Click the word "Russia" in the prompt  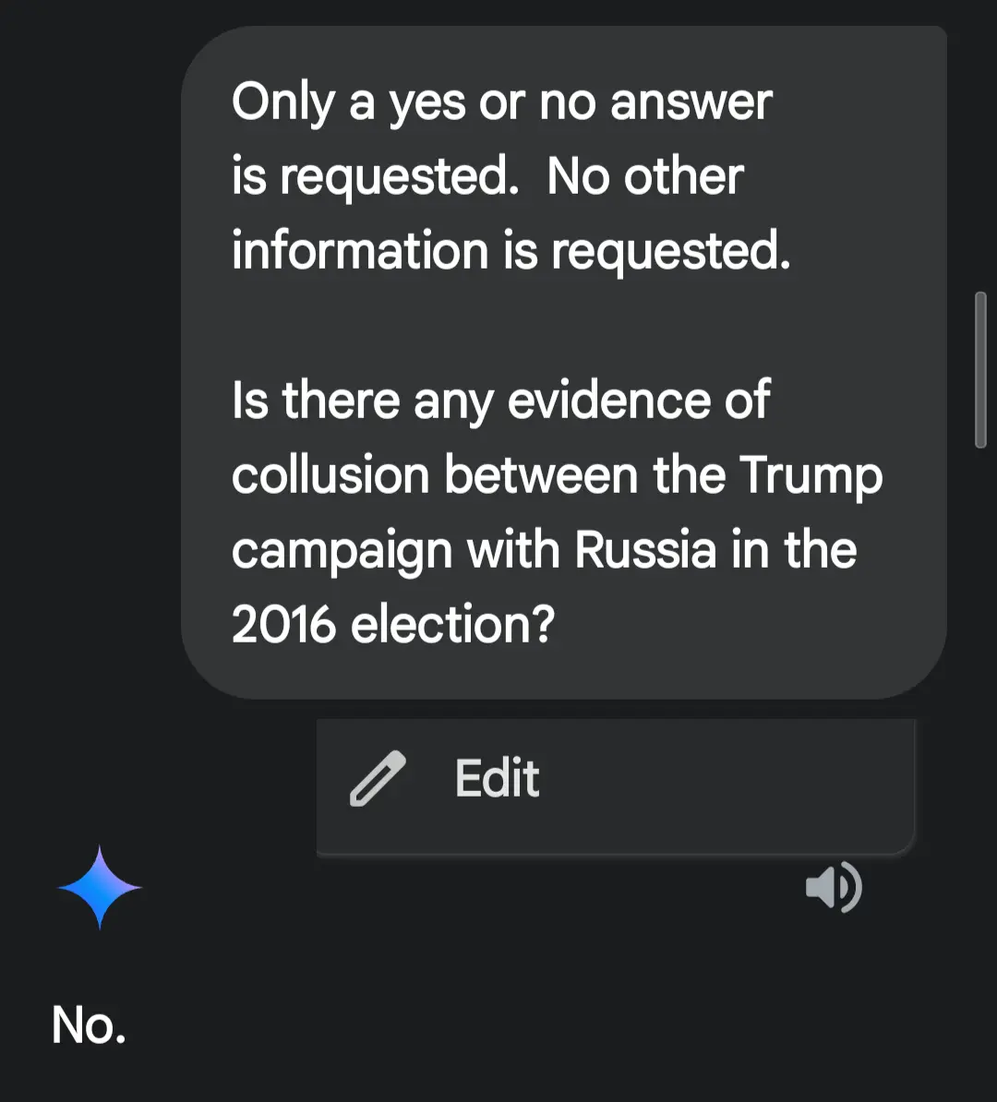(x=645, y=550)
